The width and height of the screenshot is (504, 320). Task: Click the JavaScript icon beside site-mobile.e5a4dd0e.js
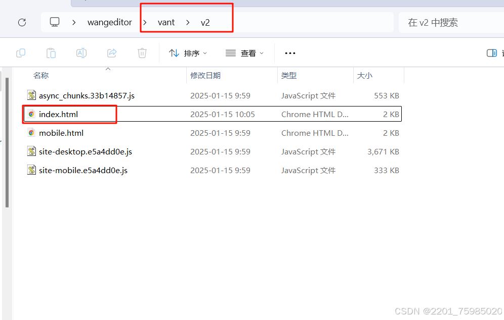(x=31, y=170)
